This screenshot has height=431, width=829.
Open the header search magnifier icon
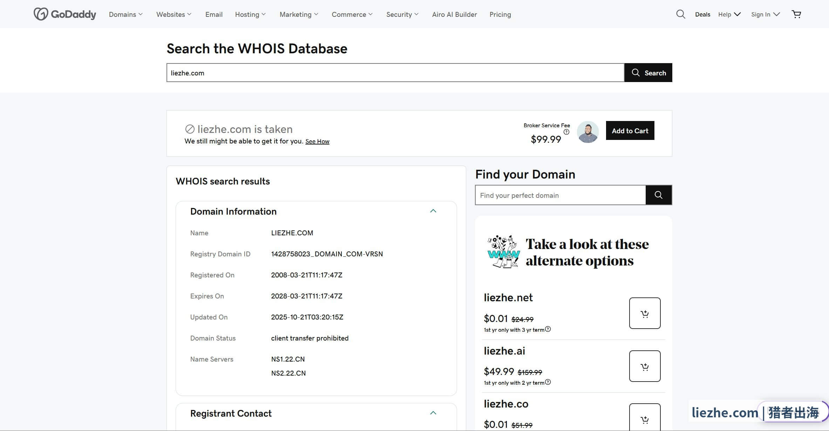point(680,14)
